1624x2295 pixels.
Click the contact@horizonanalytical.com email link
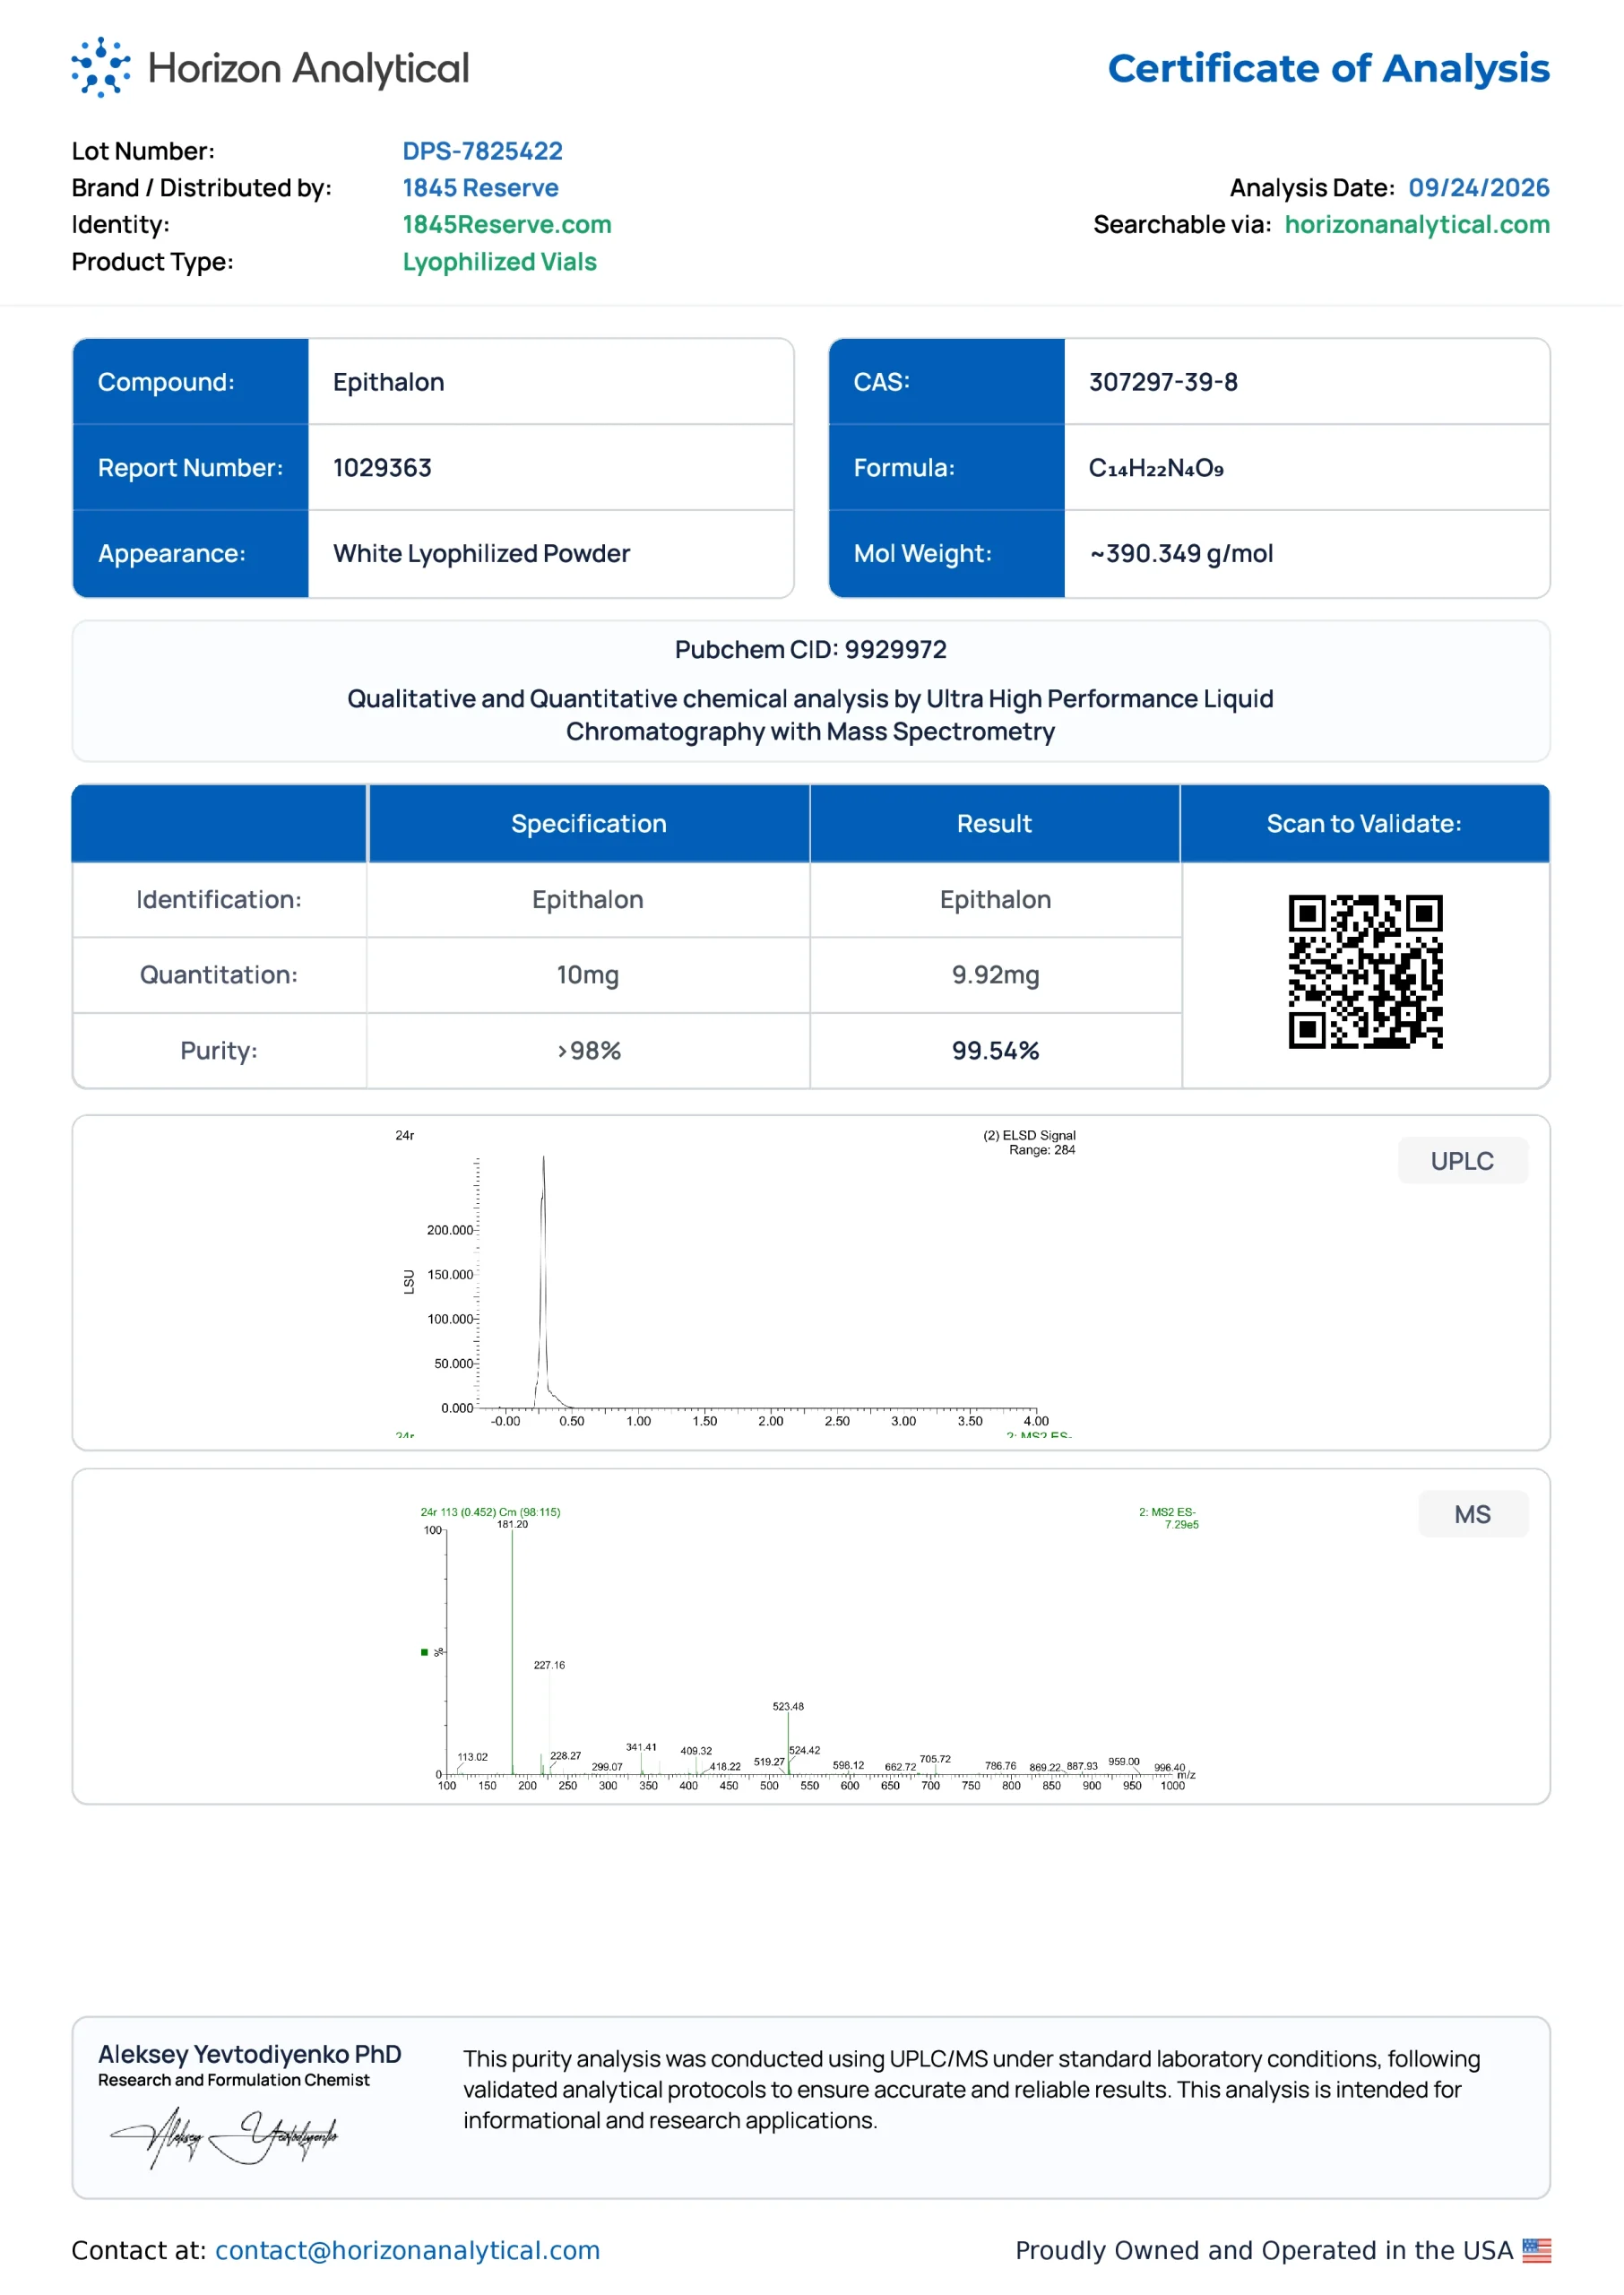[407, 2250]
